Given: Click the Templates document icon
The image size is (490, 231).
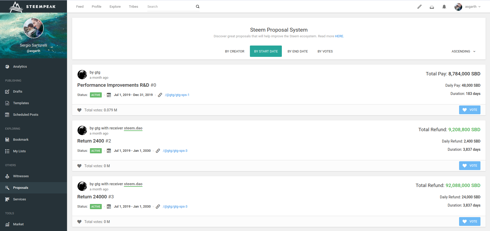Looking at the screenshot, I should click(7, 103).
